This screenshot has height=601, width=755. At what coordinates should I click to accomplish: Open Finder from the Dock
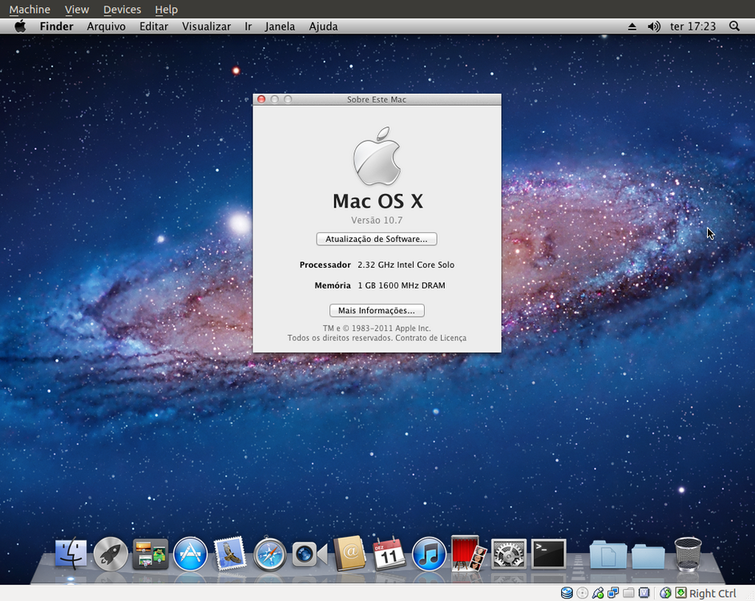[71, 553]
